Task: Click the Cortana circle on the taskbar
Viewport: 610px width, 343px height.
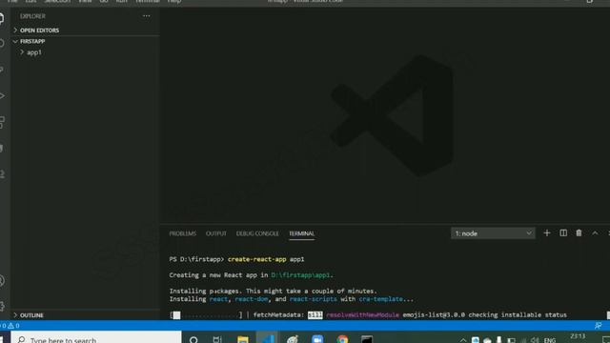Action: click(193, 340)
